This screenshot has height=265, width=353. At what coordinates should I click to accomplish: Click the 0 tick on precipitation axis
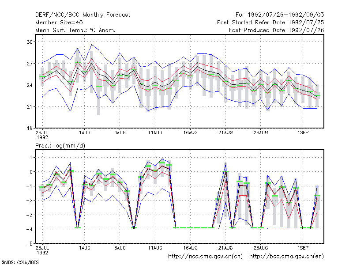[x=31, y=172]
